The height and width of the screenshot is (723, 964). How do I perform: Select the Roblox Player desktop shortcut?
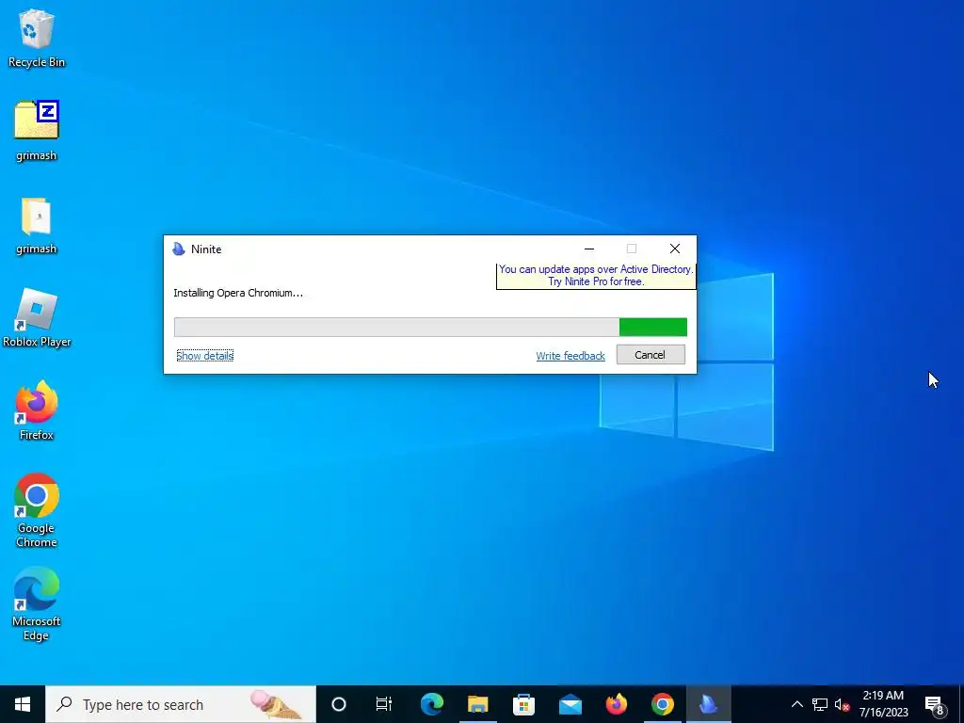(x=37, y=318)
